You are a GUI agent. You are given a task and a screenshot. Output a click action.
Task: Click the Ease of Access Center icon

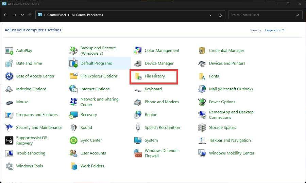click(x=9, y=76)
